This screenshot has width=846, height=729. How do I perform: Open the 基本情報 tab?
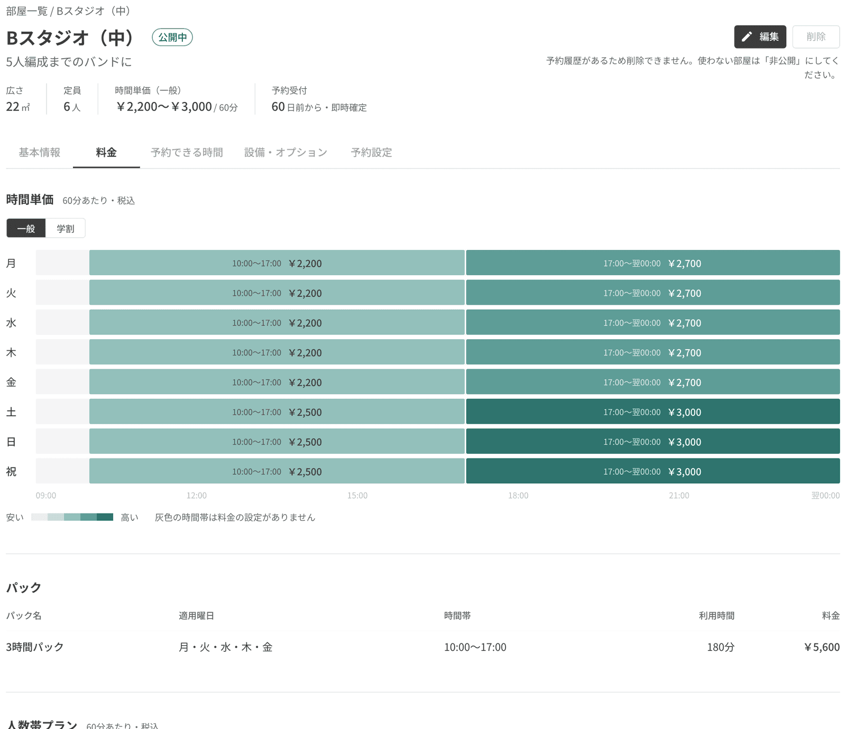40,153
